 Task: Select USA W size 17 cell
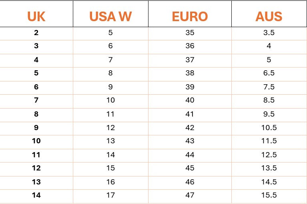[x=110, y=195]
